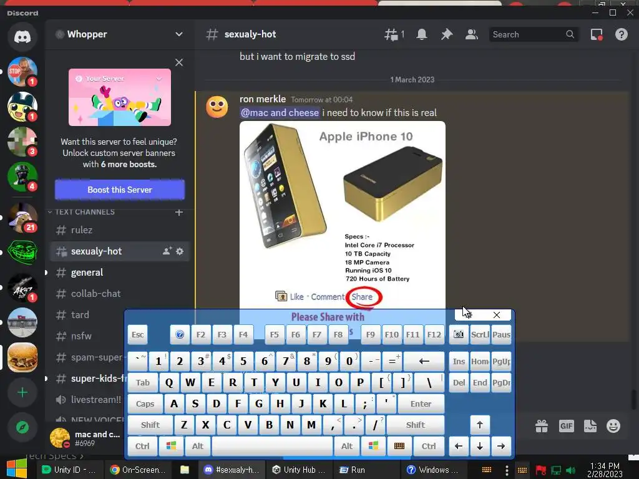The height and width of the screenshot is (479, 639).
Task: Click the mac and cheese mention
Action: (x=280, y=113)
